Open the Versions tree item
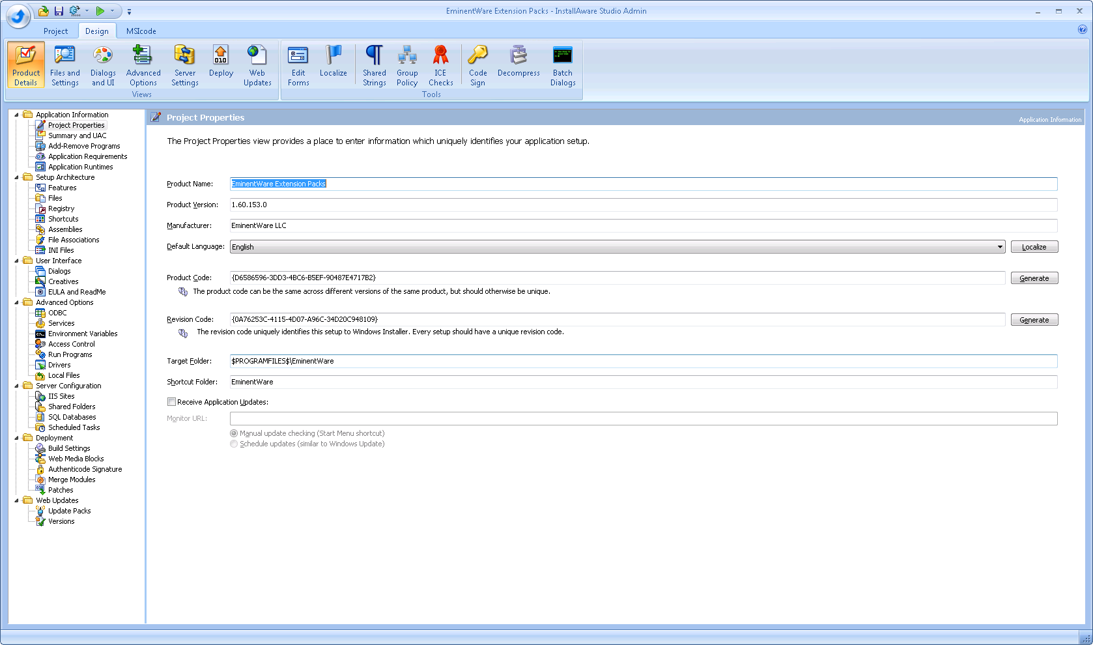1093x645 pixels. [61, 521]
